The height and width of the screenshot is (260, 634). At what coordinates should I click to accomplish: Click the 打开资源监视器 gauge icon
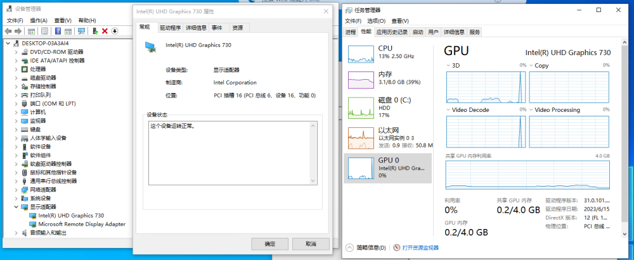396,247
